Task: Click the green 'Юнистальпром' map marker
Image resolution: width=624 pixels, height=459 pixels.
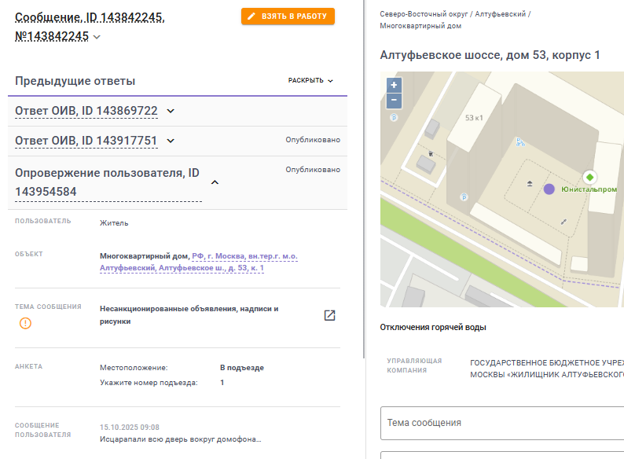Action: pos(589,177)
